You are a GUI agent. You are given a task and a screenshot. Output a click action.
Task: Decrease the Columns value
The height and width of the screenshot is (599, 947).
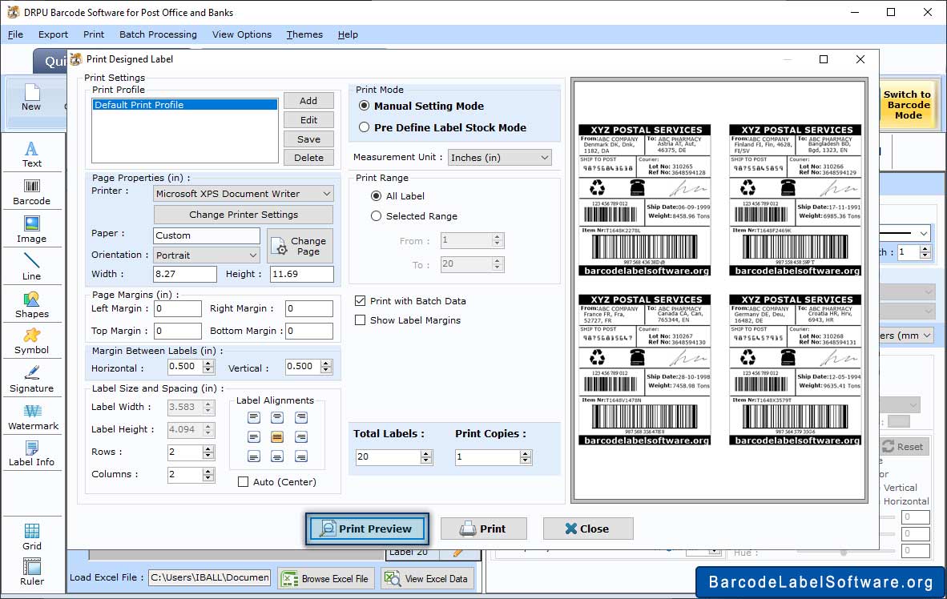(x=208, y=478)
